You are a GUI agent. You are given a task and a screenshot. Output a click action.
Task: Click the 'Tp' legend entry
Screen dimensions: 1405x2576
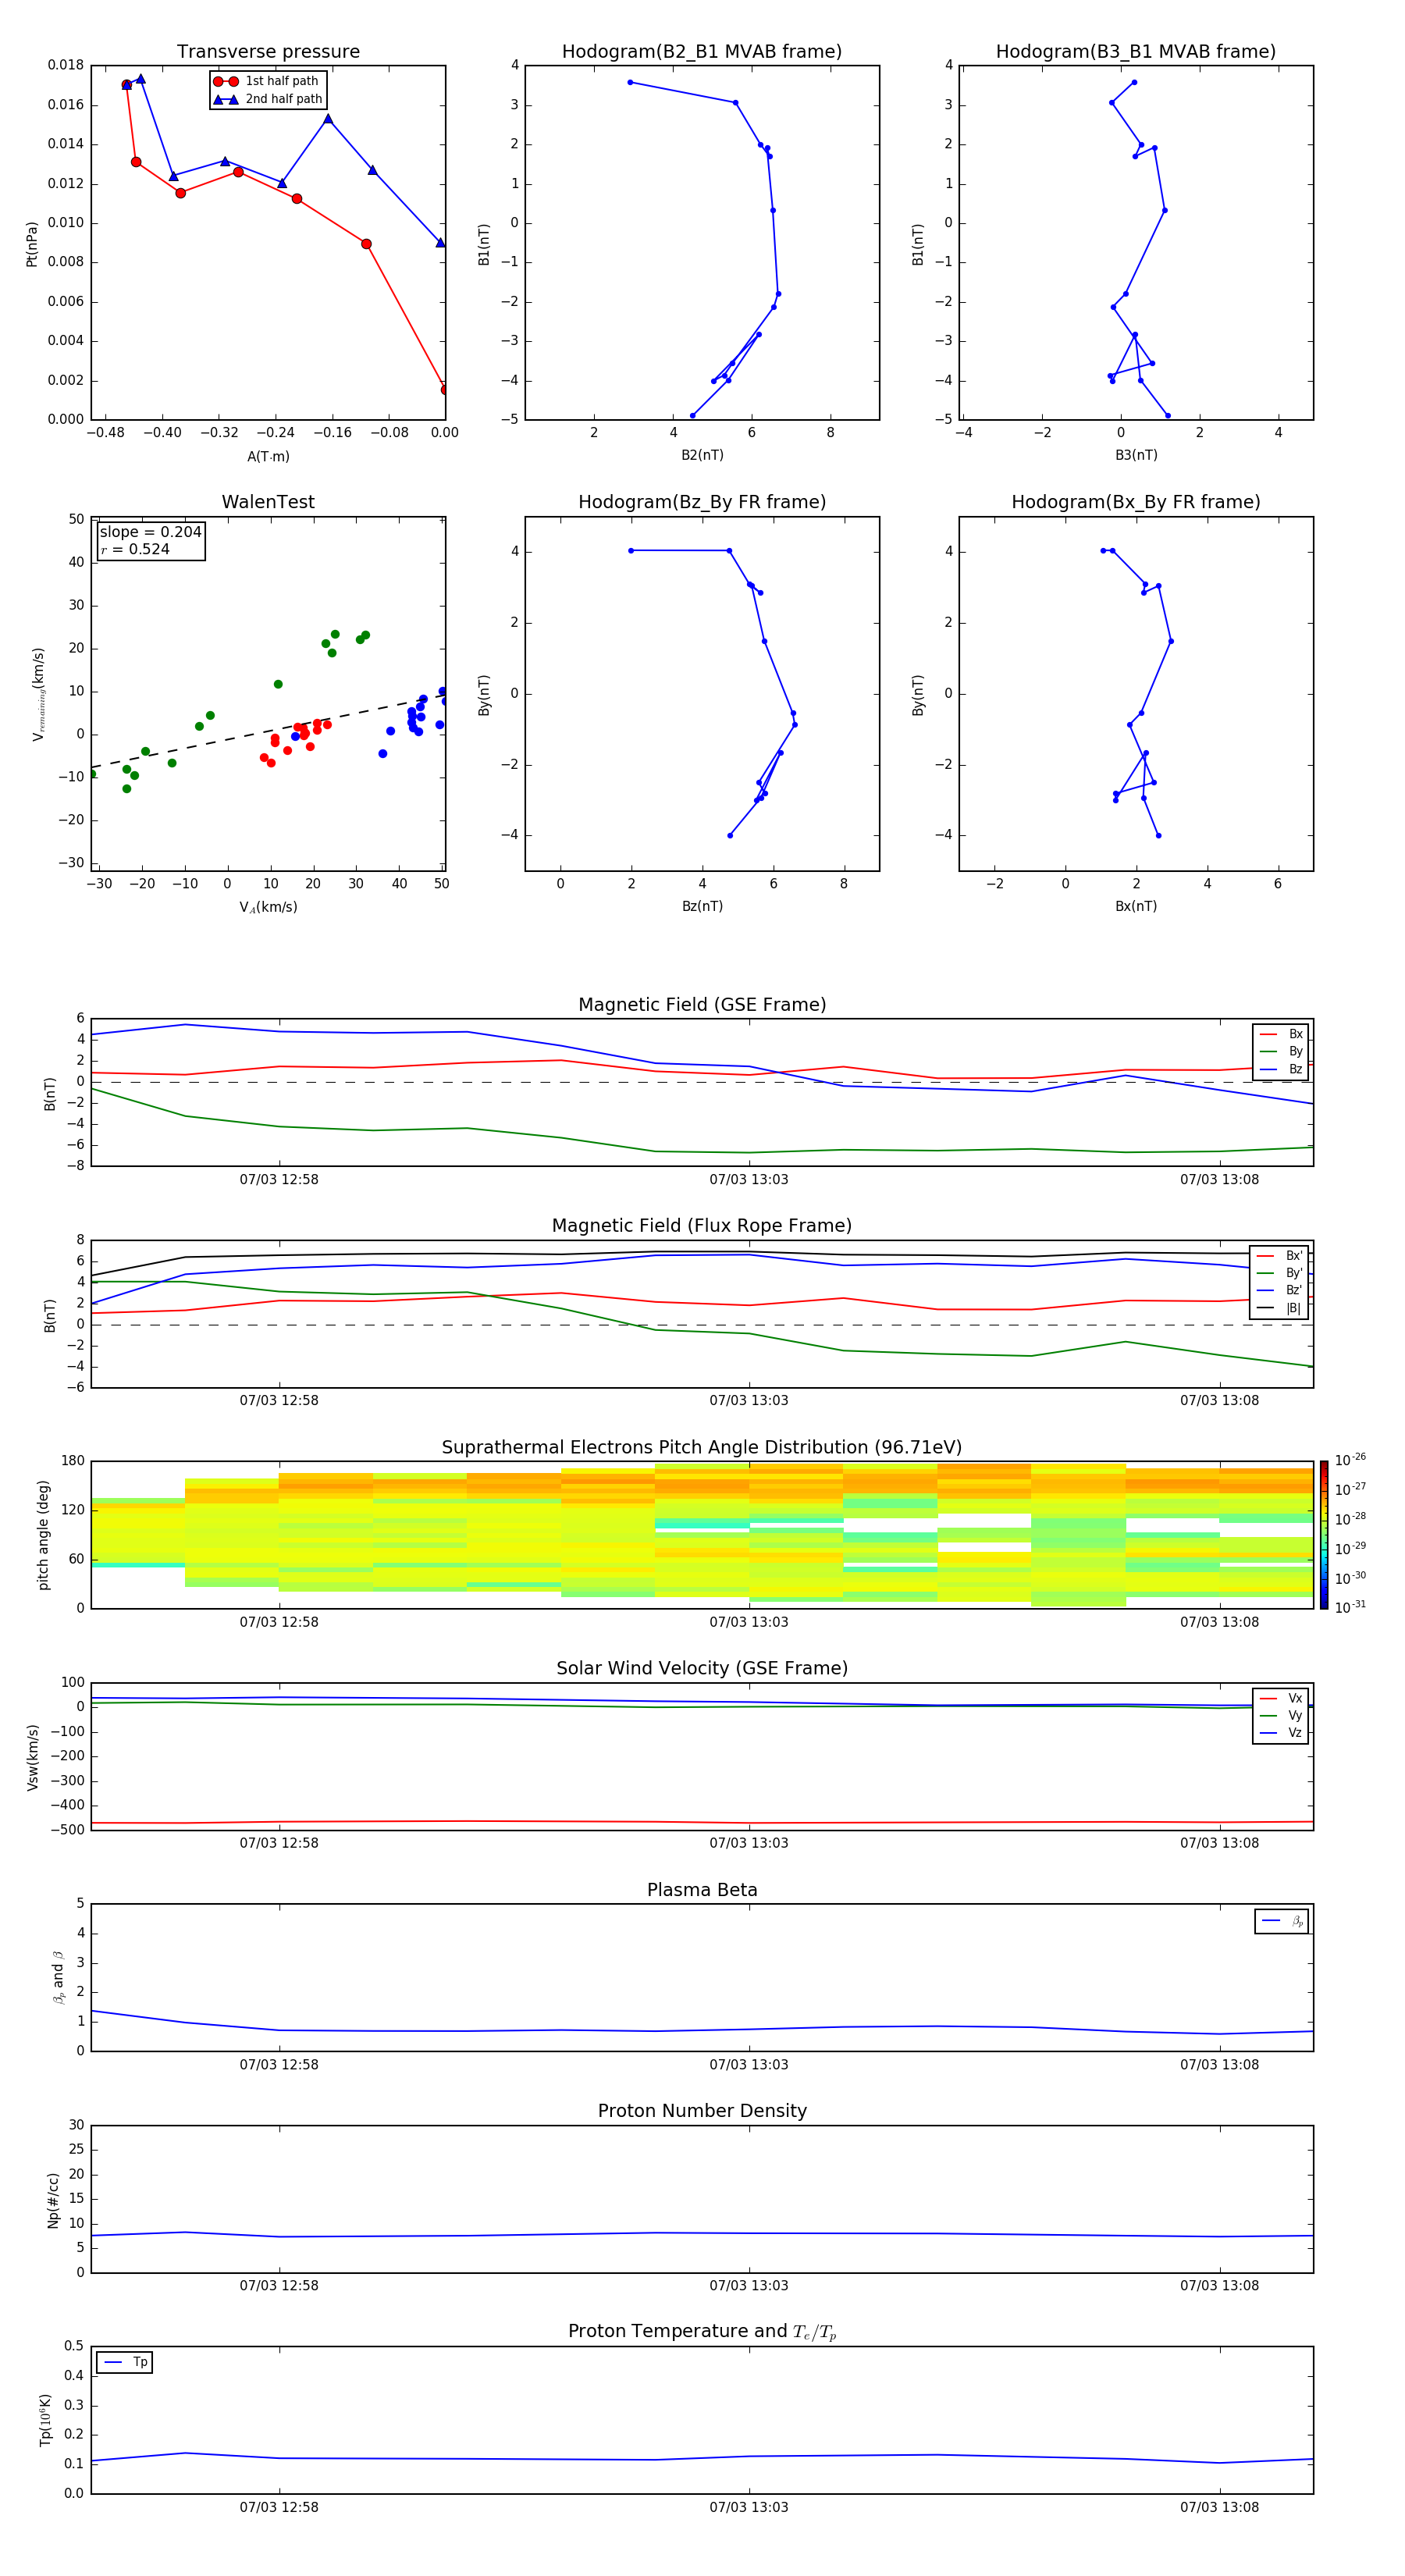click(125, 2362)
